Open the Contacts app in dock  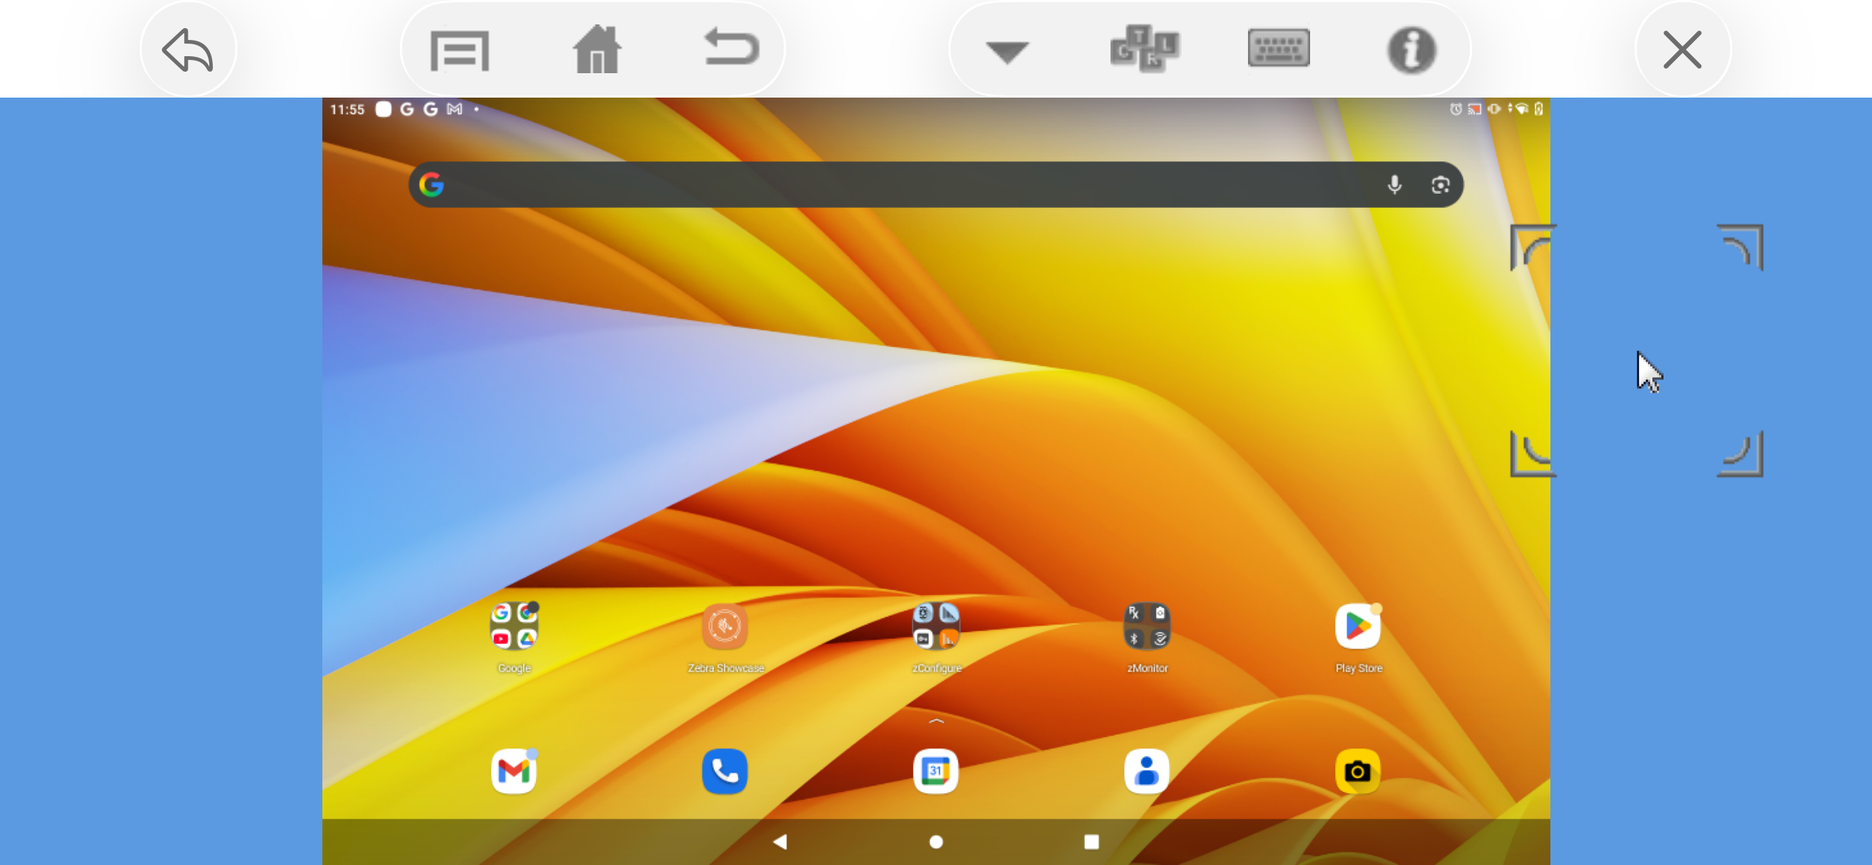[x=1147, y=771]
